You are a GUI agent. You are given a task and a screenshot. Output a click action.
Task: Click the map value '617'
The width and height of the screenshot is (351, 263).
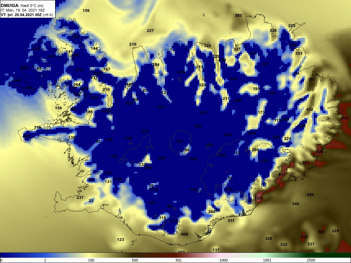pyautogui.click(x=282, y=175)
